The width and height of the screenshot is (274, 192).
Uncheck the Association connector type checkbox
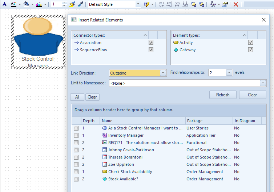tap(151, 43)
